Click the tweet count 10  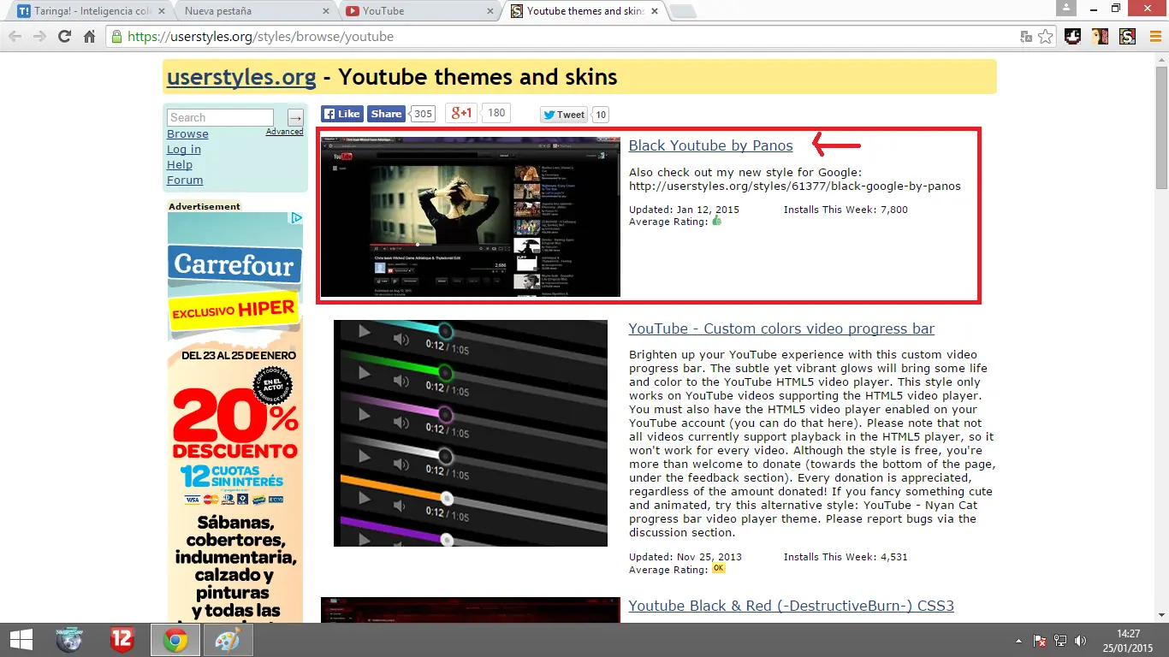tap(601, 115)
